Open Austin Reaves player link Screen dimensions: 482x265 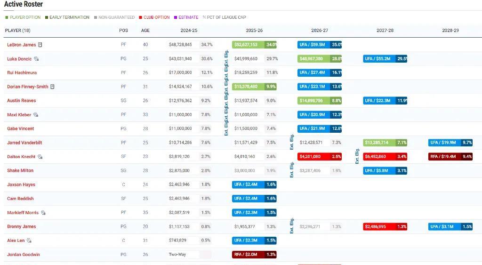[22, 101]
